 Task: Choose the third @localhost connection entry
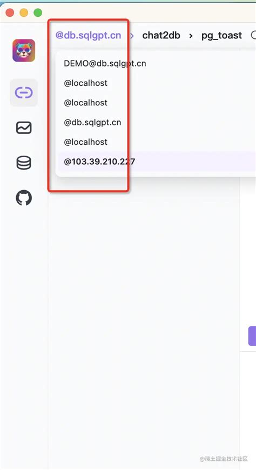85,142
